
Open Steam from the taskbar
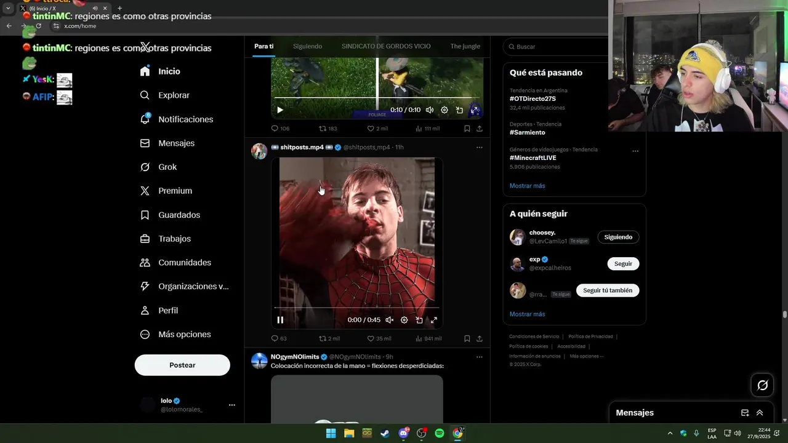click(385, 433)
